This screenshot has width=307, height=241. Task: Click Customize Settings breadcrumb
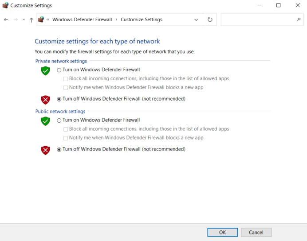[x=142, y=19]
